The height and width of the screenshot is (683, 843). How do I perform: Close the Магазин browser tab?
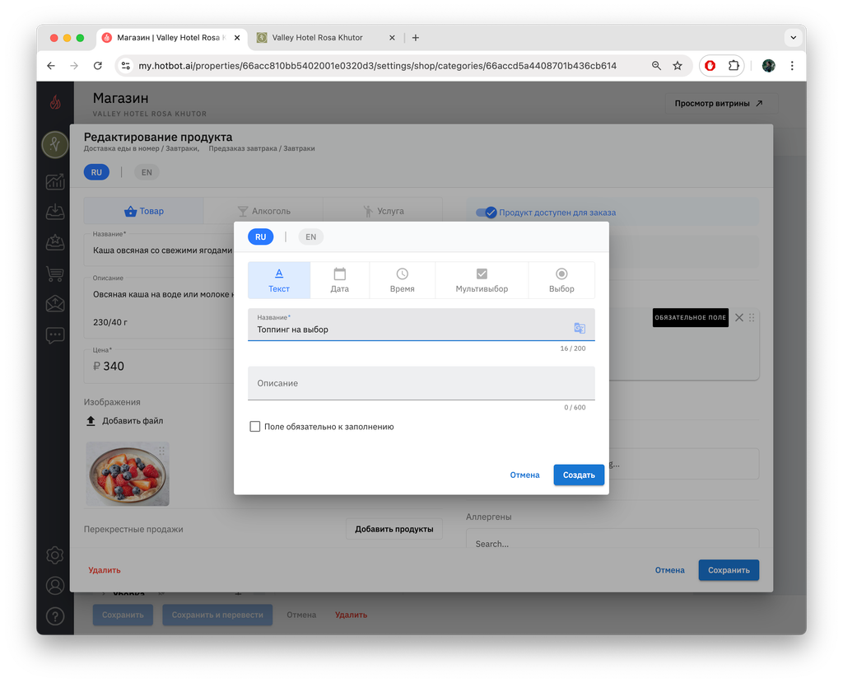(237, 38)
